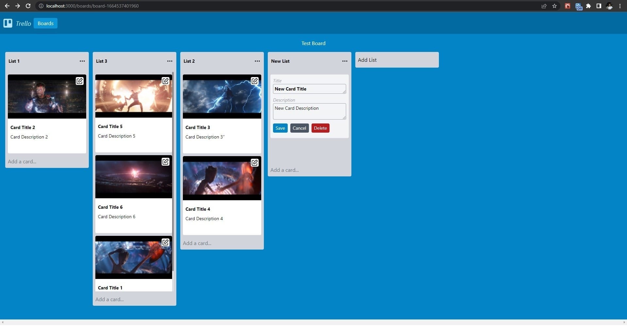Click the Trello logo icon
The height and width of the screenshot is (326, 627).
[8, 23]
